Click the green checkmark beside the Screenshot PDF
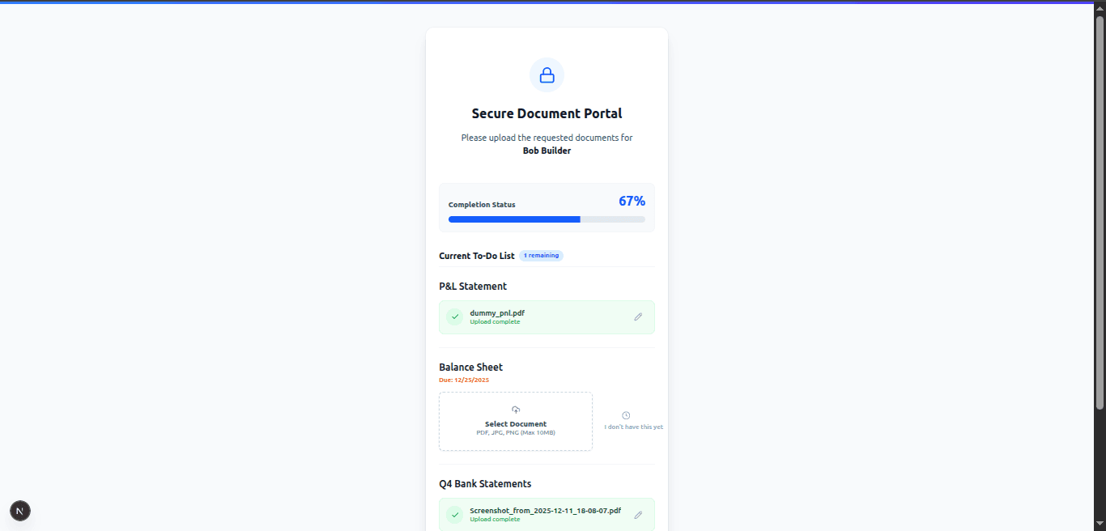 pos(454,515)
